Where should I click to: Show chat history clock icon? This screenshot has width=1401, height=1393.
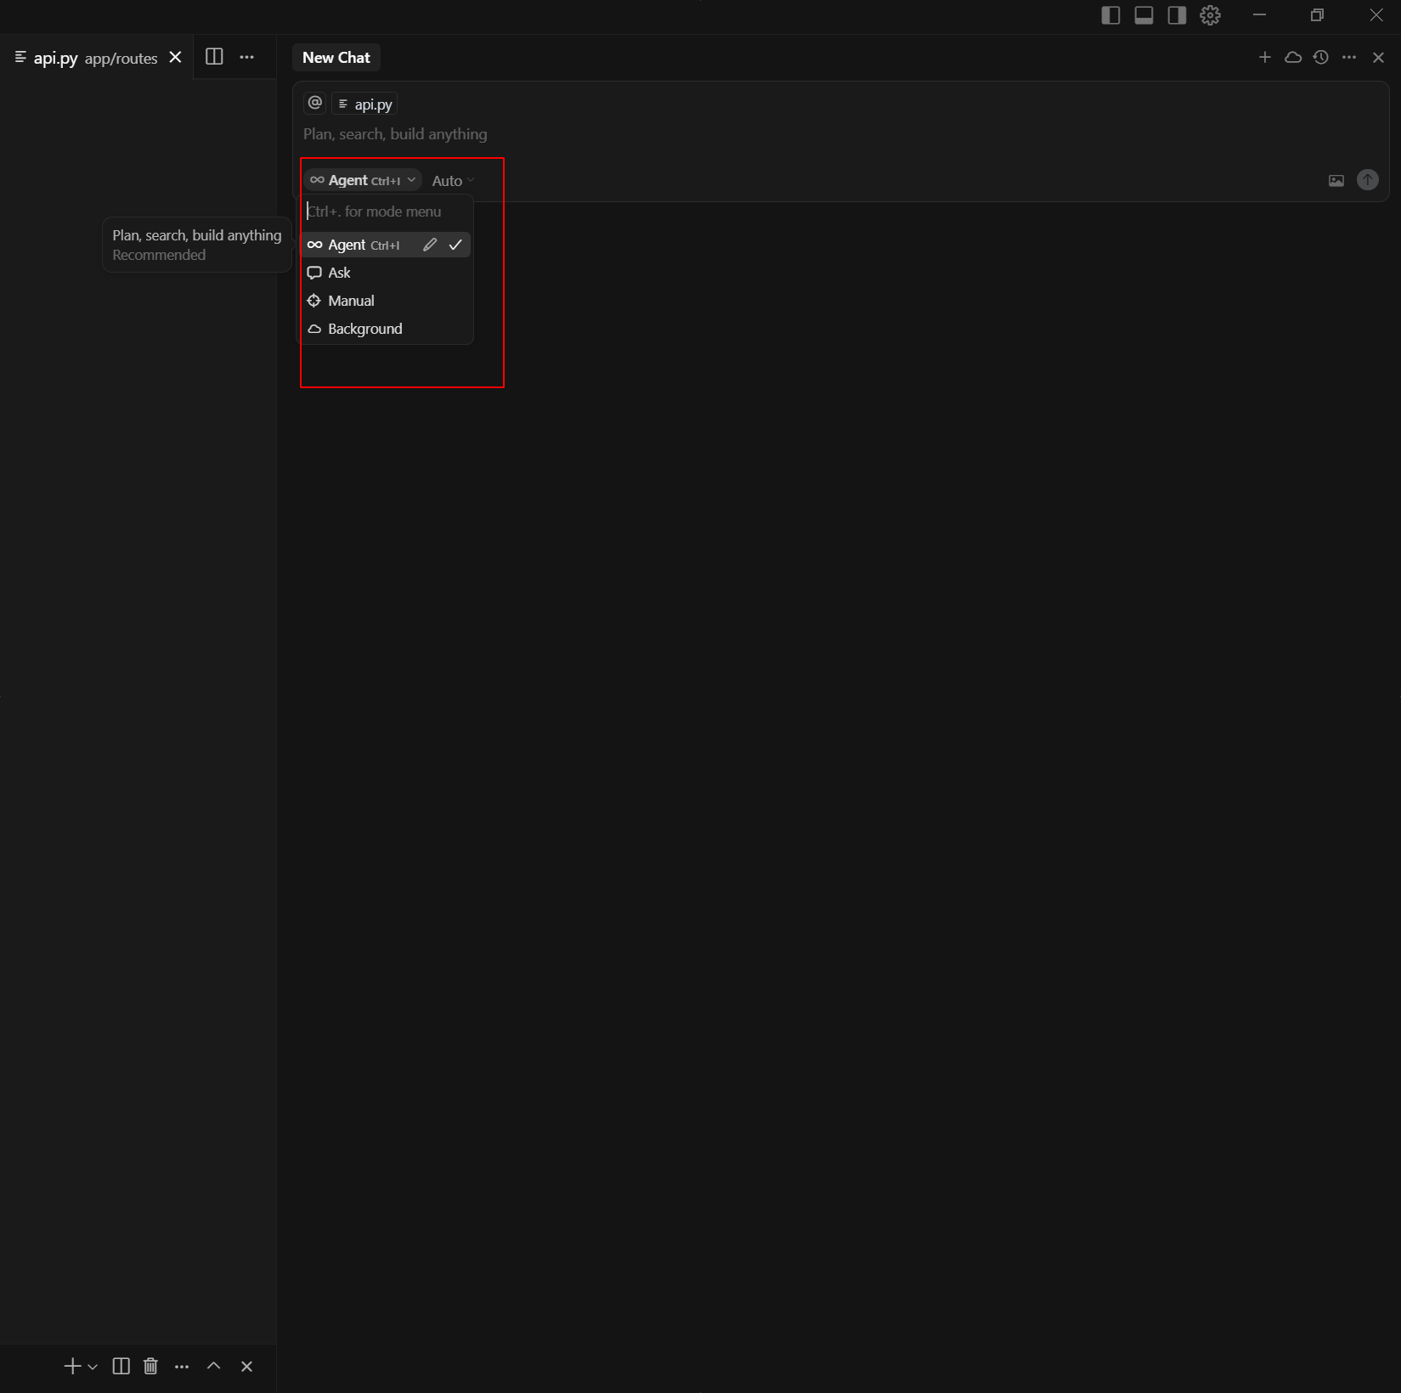1321,57
